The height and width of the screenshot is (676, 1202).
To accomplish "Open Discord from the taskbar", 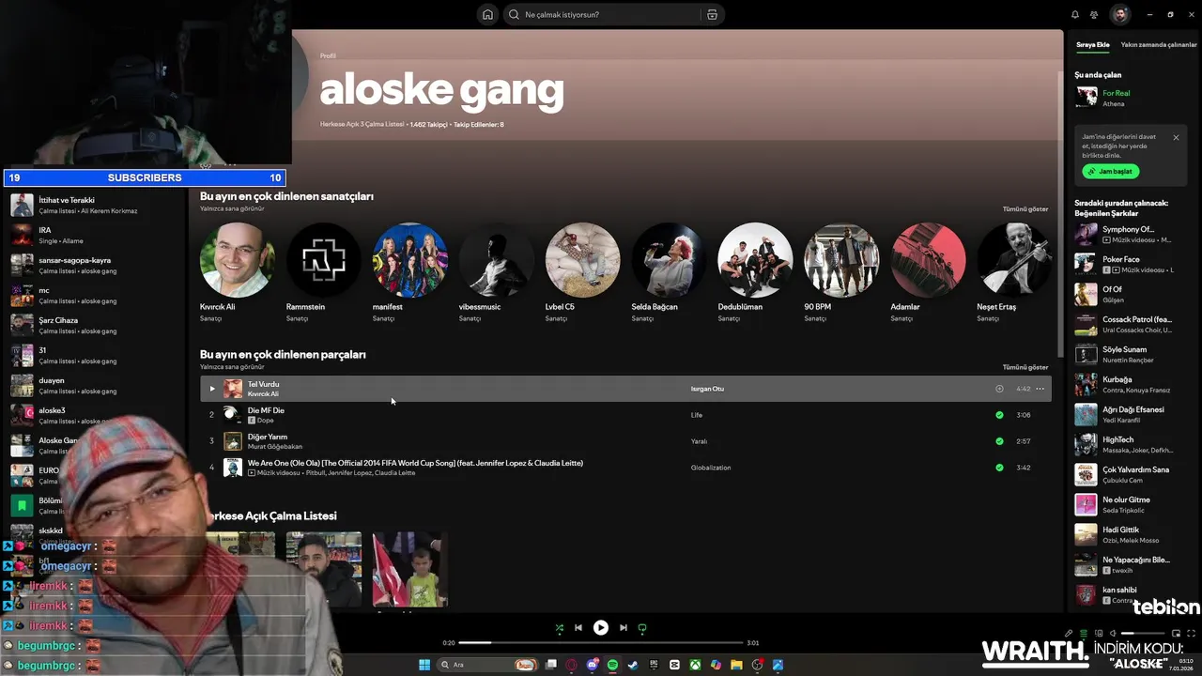I will [593, 665].
